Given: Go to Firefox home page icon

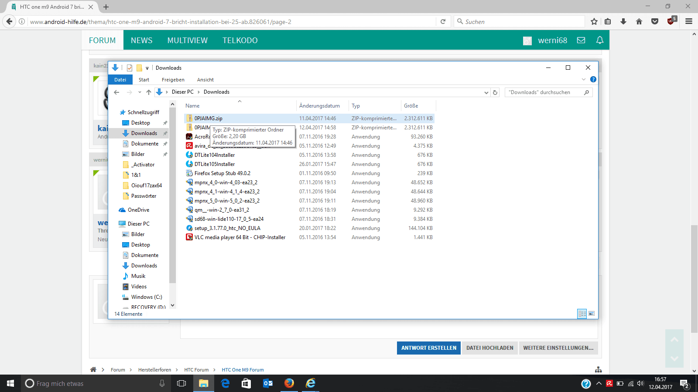Looking at the screenshot, I should (x=639, y=21).
